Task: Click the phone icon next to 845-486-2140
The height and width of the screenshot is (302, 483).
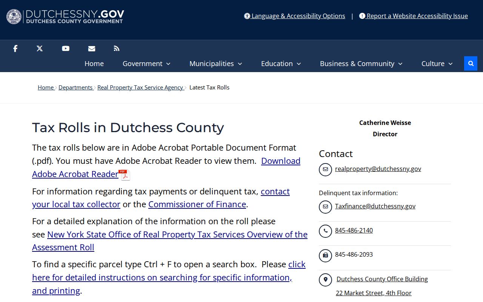Action: [325, 231]
